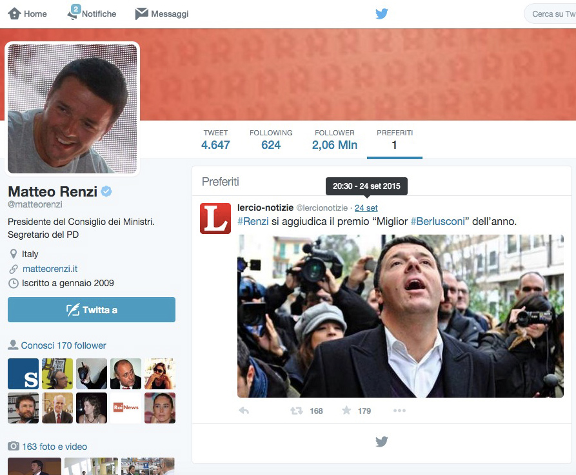Click in the Cerca su Twitter search field
Viewport: 576px width, 475px height.
pyautogui.click(x=552, y=14)
